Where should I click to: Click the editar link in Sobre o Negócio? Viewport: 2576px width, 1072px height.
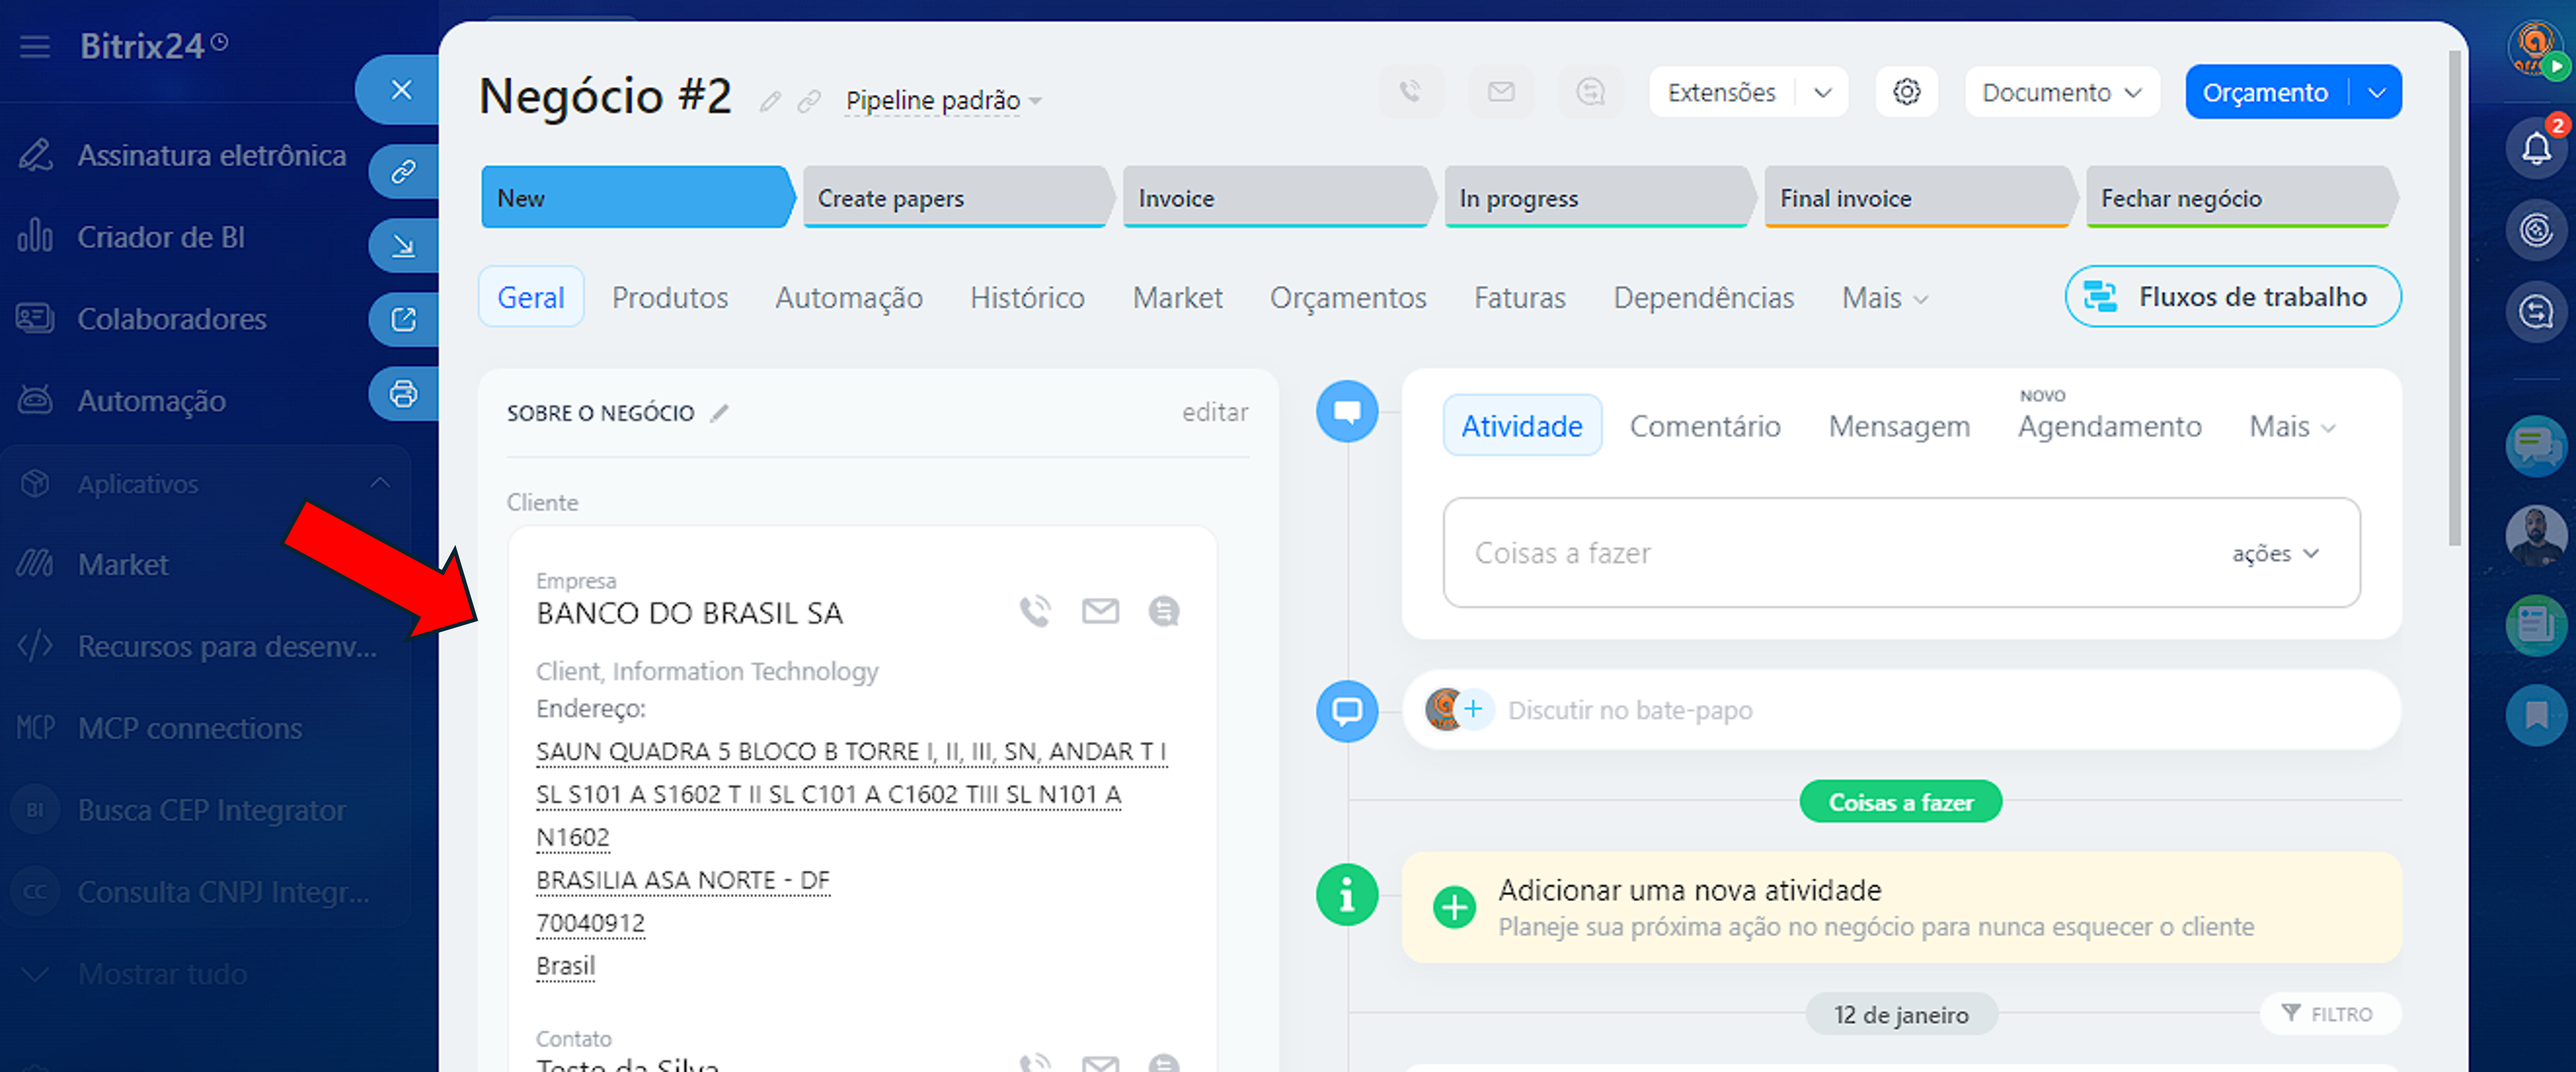tap(1214, 412)
